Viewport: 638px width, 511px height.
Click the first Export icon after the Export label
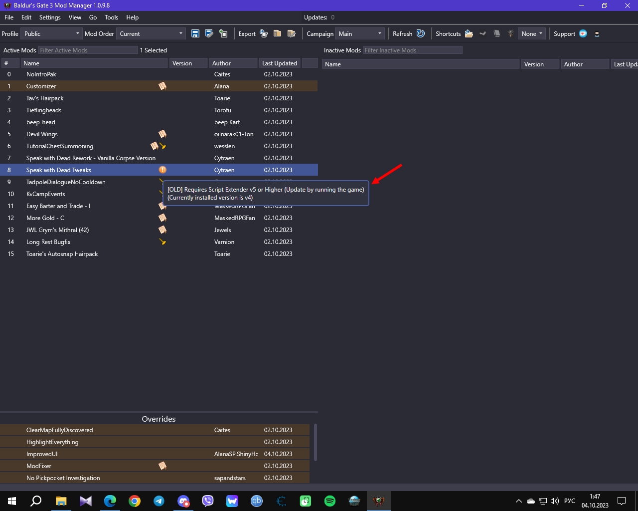click(264, 33)
